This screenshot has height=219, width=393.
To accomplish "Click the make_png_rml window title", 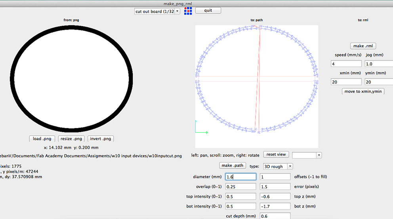I will tap(178, 4).
